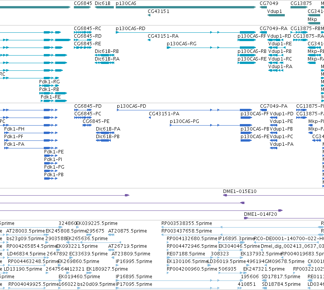The image size is (324, 290).
Task: Open transcript CG43151-RA
Action: tap(163, 36)
